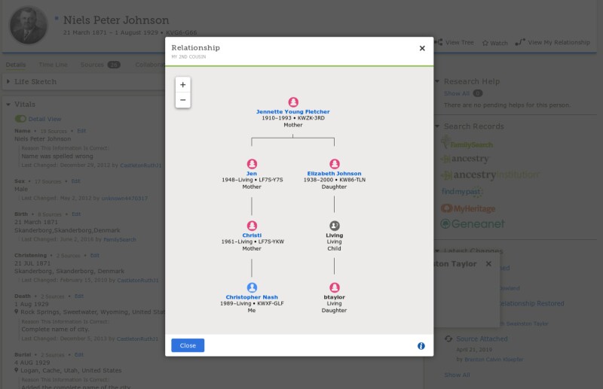This screenshot has width=603, height=389.
Task: Edit the Burial vital
Action: [79, 355]
